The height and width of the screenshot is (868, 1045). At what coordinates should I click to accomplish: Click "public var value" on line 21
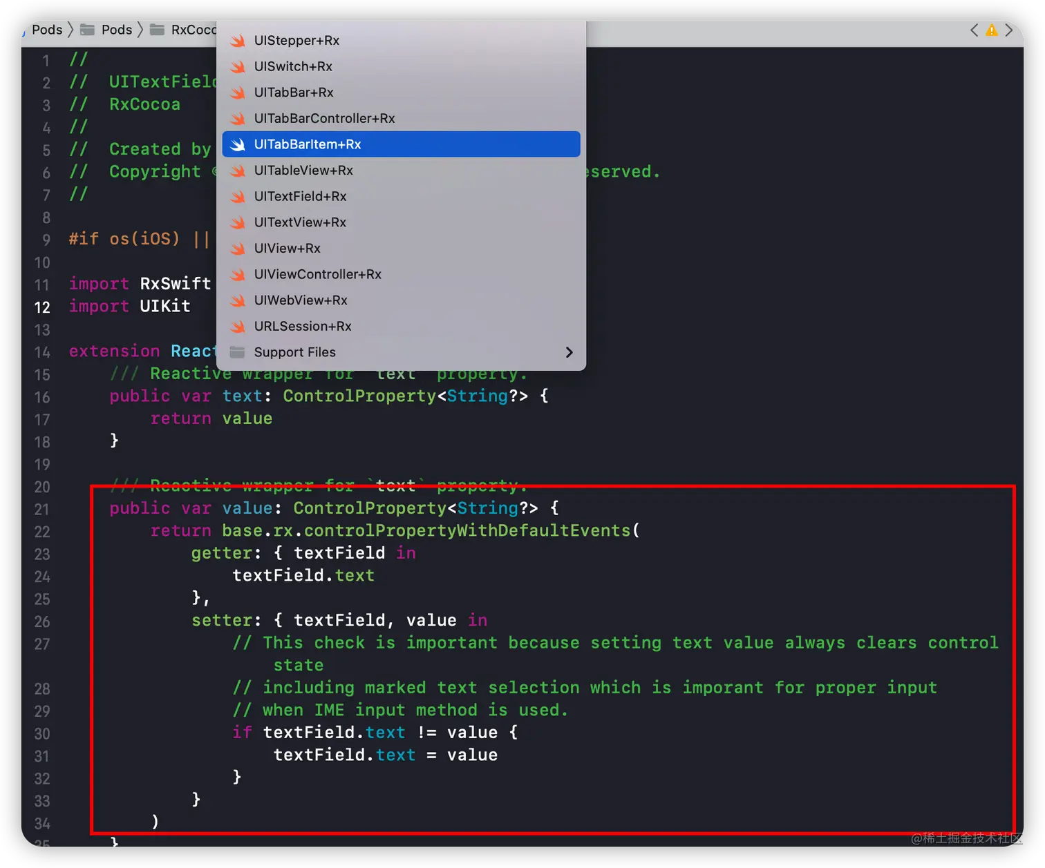[x=191, y=508]
